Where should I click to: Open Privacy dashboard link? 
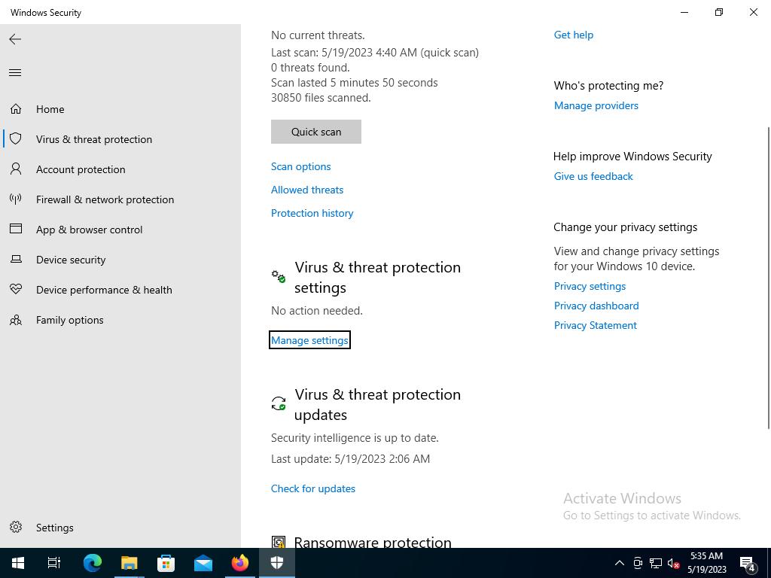596,306
